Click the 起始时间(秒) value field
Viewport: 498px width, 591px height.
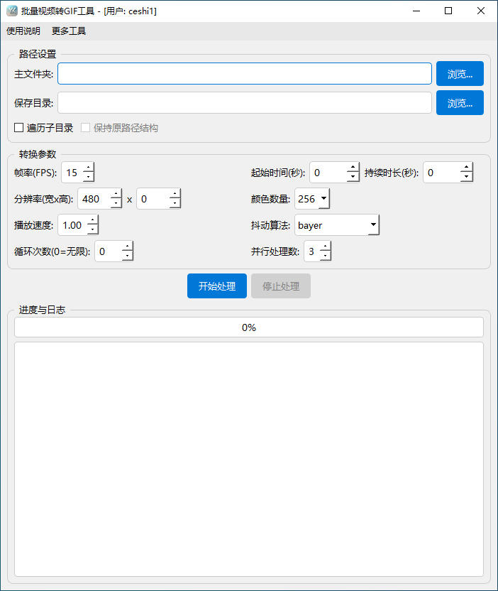328,173
